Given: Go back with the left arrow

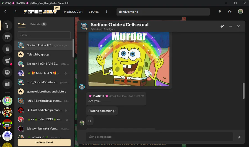Looking at the screenshot, I should [x=6, y=11].
